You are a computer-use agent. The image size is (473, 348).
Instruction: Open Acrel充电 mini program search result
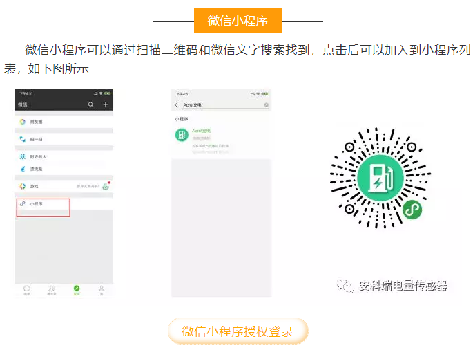(221, 140)
